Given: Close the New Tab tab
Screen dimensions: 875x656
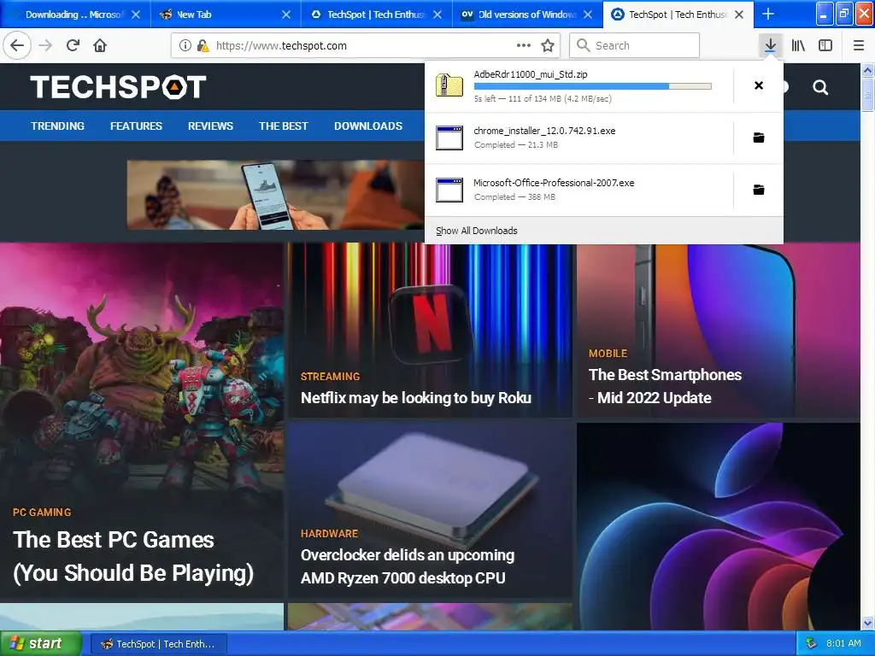Looking at the screenshot, I should (285, 15).
